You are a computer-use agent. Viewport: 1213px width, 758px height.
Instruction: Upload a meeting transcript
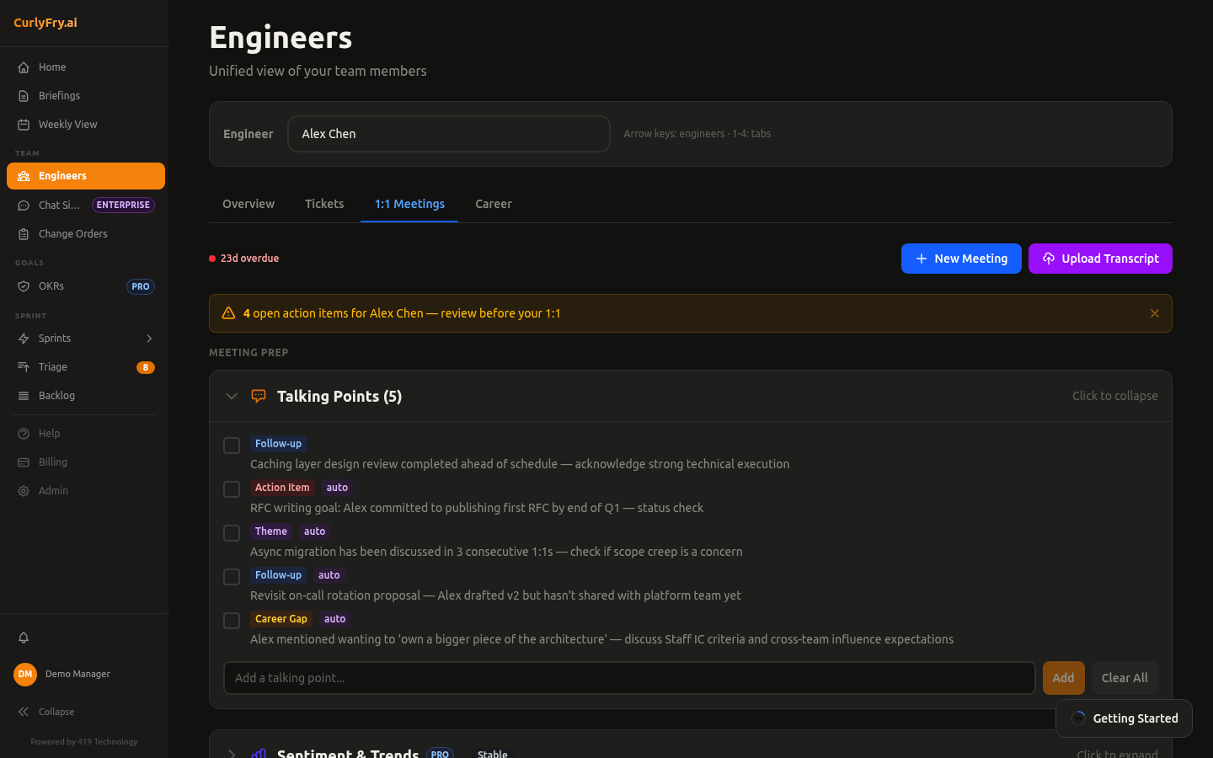1100,259
